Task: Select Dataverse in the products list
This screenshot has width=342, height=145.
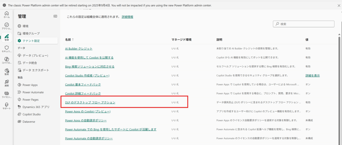Action: coord(29,122)
